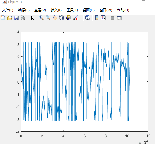This screenshot has width=155, height=144.
Task: Activate the Zoom Out magnifier tool
Action: 48,18
